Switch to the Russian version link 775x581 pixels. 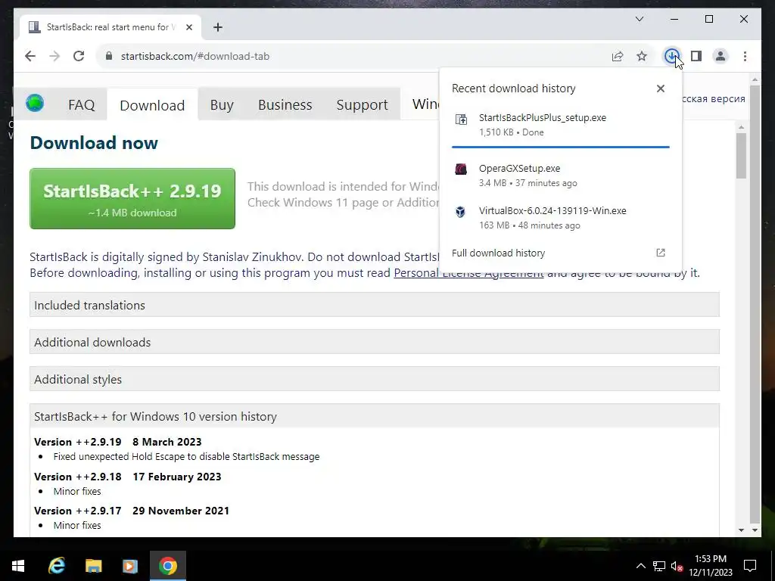tap(713, 98)
